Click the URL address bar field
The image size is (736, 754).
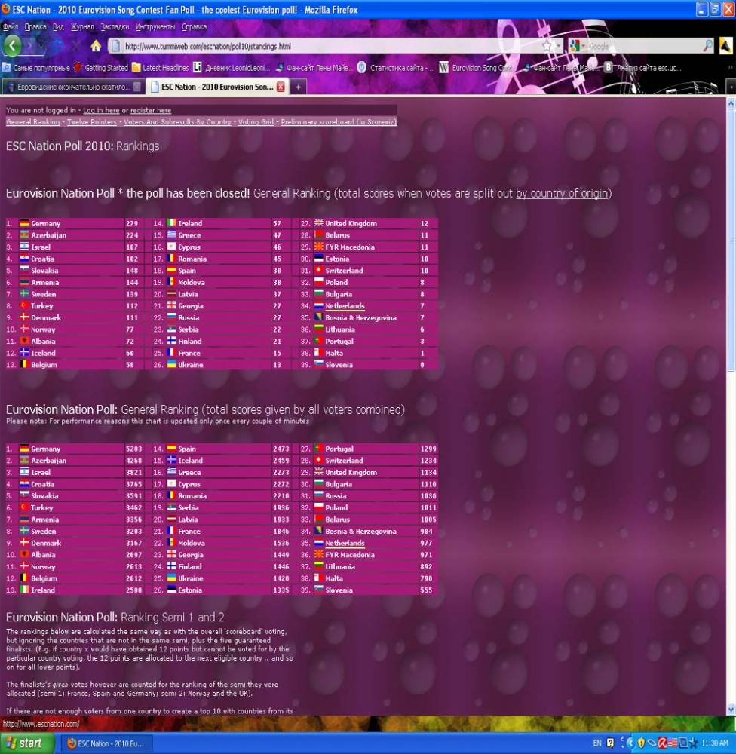tap(324, 46)
